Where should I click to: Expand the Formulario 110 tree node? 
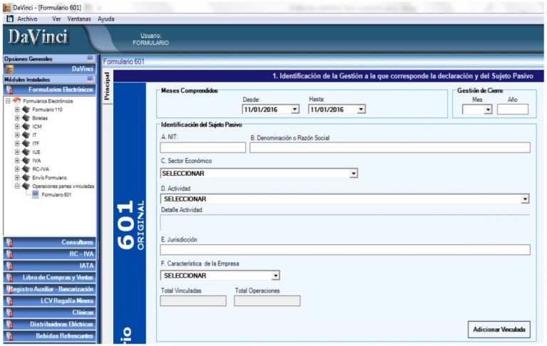17,110
